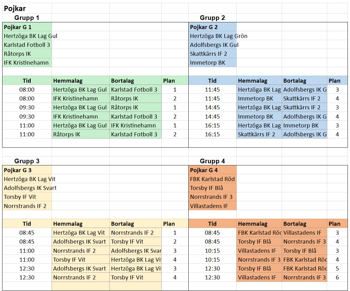The width and height of the screenshot is (350, 291).
Task: Select the yellow "Pojkar G 3" cell
Action: coord(18,170)
